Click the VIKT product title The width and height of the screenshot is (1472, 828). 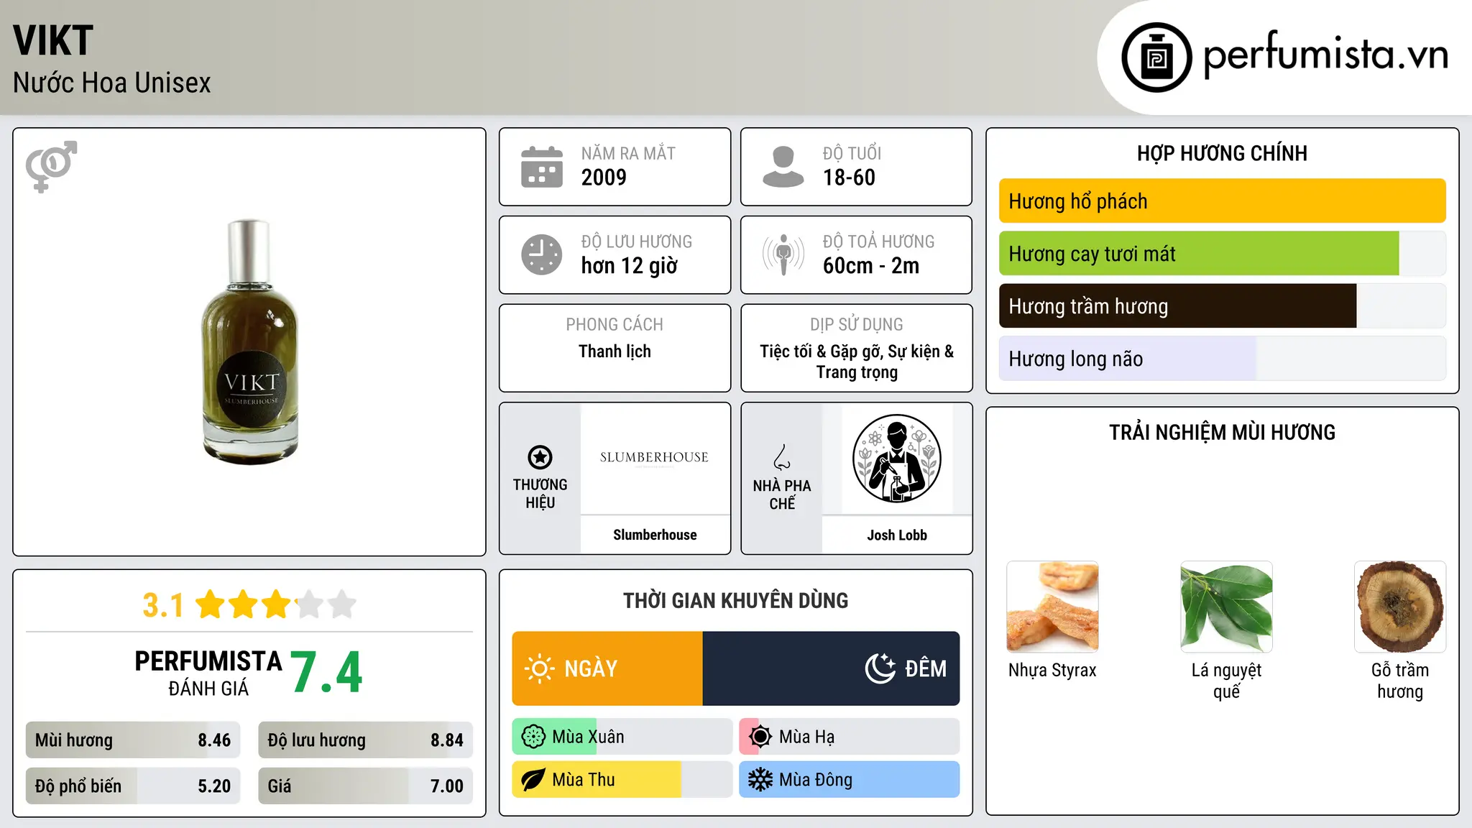pos(53,40)
